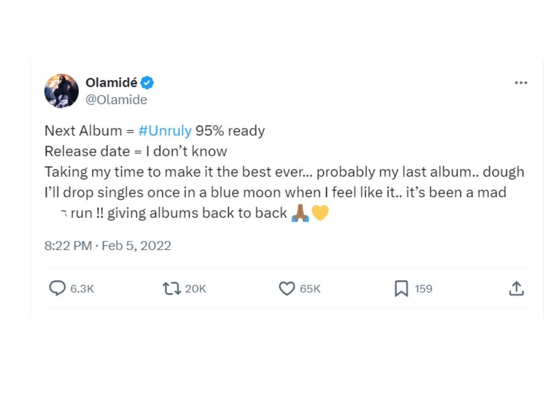Click the blue verified badge next to Olamidé
The width and height of the screenshot is (552, 414).
pos(146,82)
